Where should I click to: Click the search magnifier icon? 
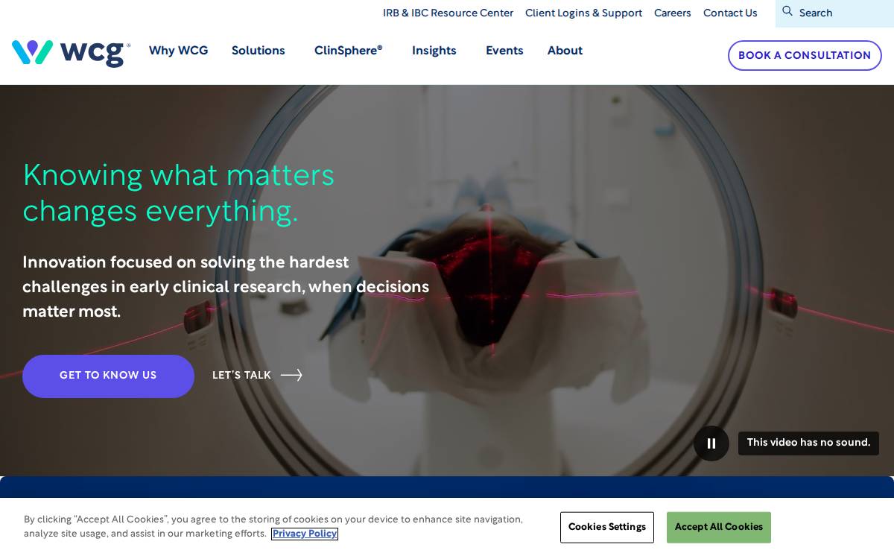click(787, 11)
